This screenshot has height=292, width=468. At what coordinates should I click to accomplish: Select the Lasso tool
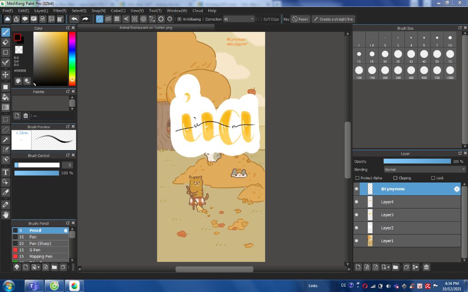point(5,130)
